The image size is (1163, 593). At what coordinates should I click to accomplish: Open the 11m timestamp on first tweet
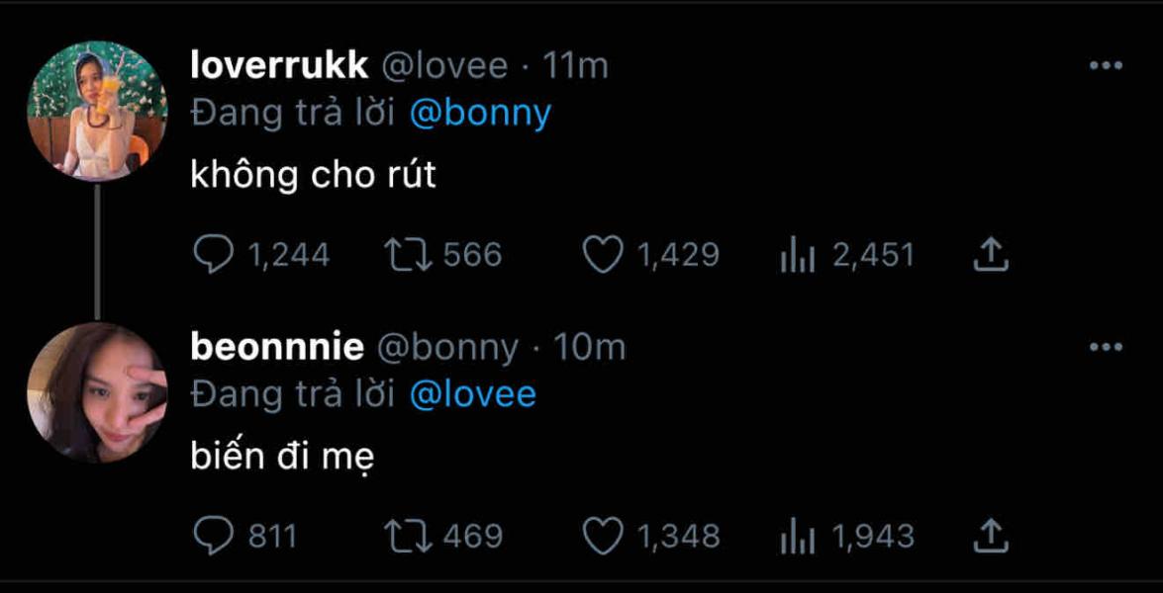pyautogui.click(x=576, y=66)
